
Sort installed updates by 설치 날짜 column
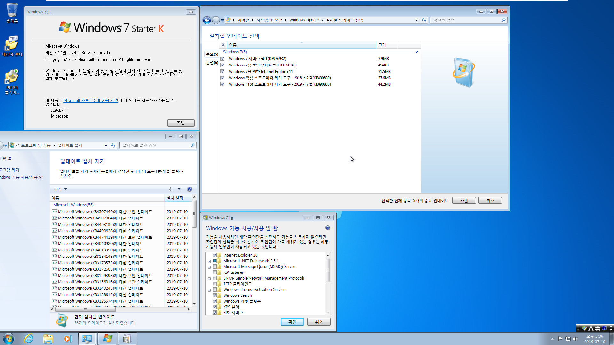pos(178,198)
